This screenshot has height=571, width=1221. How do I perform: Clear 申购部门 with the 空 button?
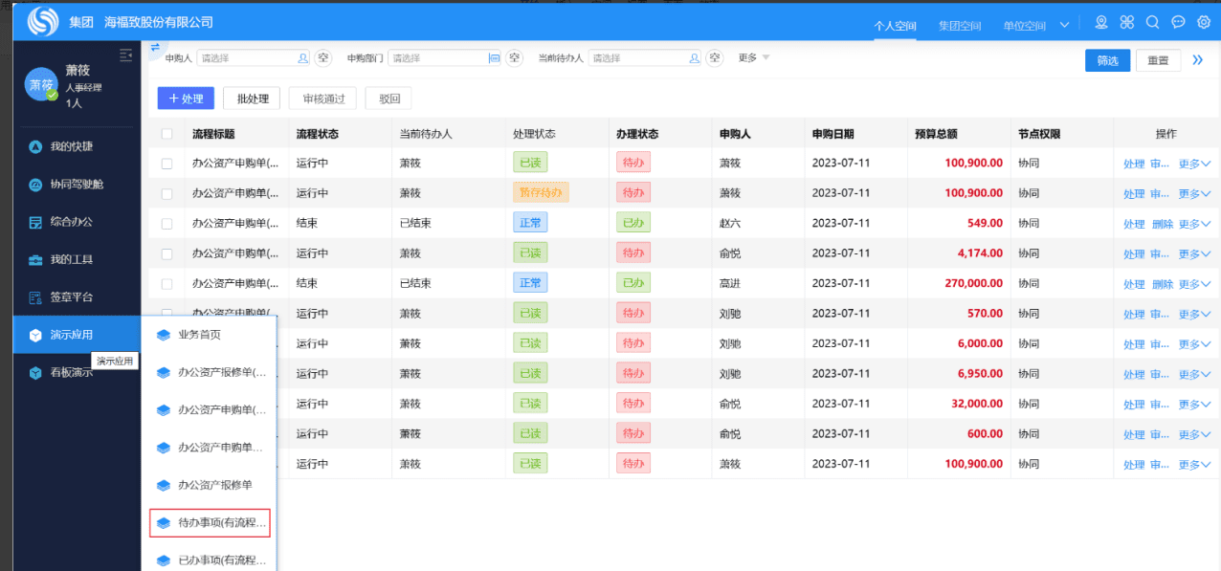click(x=515, y=58)
